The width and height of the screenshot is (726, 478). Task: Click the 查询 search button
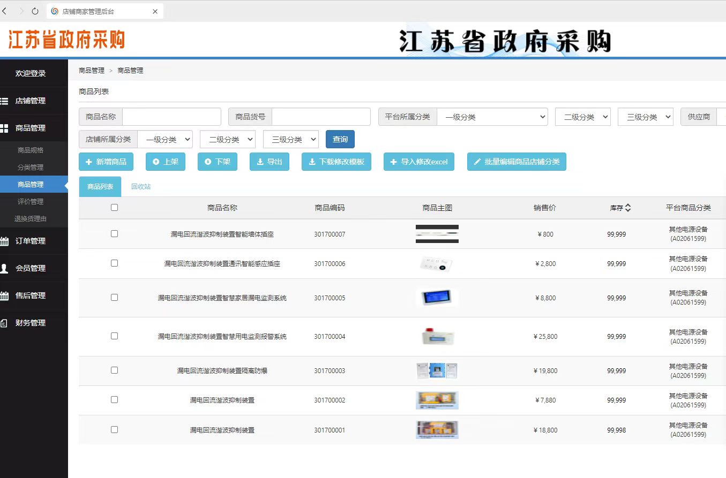[x=340, y=139]
